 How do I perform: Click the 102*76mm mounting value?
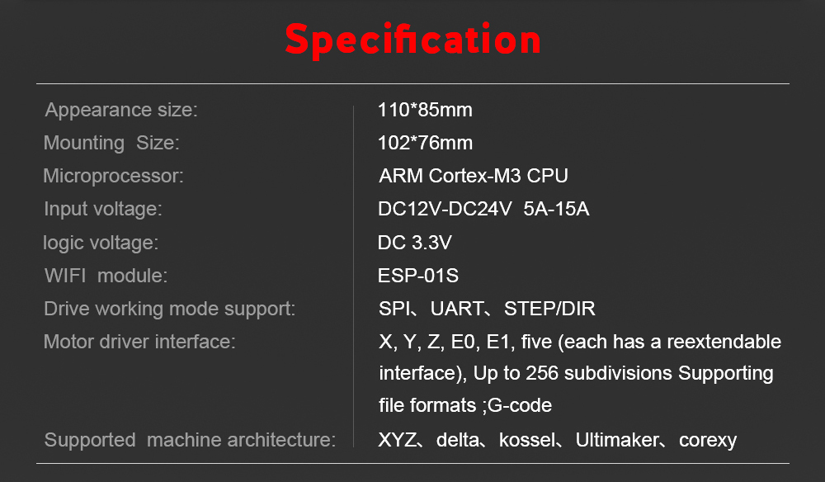[x=425, y=143]
